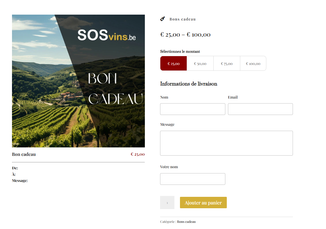This screenshot has width=326, height=229.
Task: Choose the € 50,00 gift amount
Action: point(200,63)
